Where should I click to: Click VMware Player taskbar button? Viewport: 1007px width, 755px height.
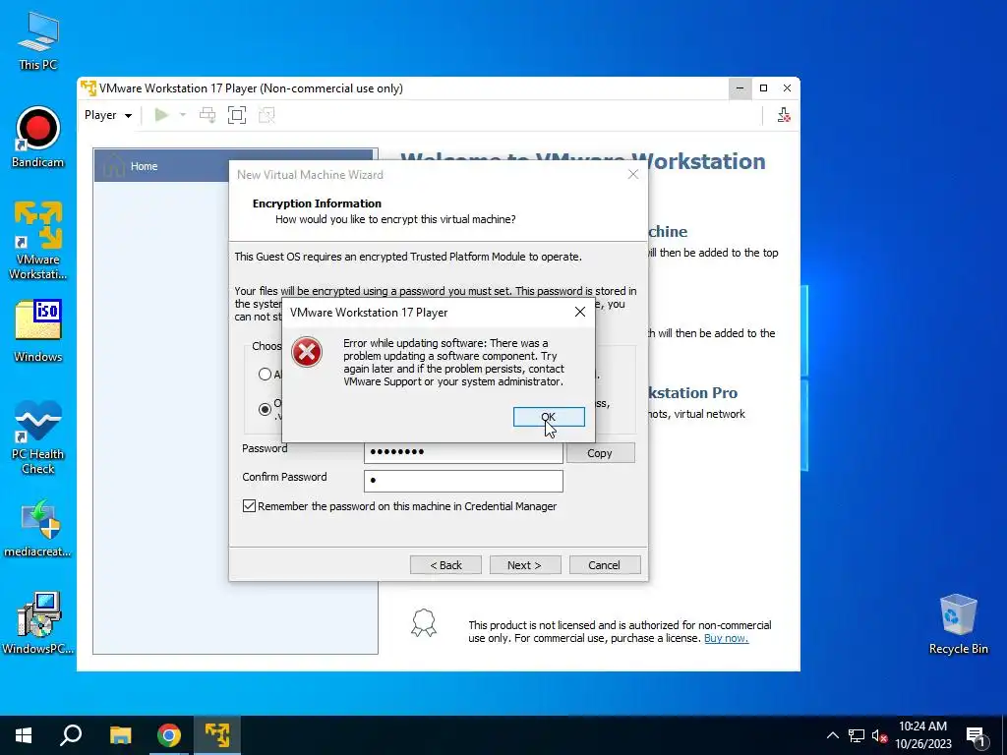click(x=217, y=735)
